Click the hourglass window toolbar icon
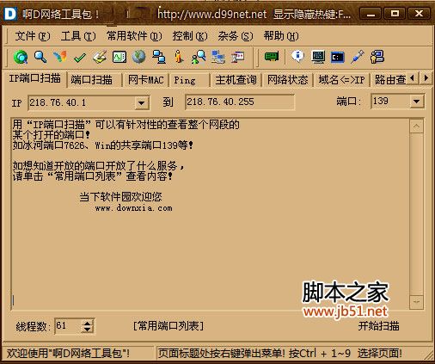This screenshot has height=364, width=435. click(238, 57)
